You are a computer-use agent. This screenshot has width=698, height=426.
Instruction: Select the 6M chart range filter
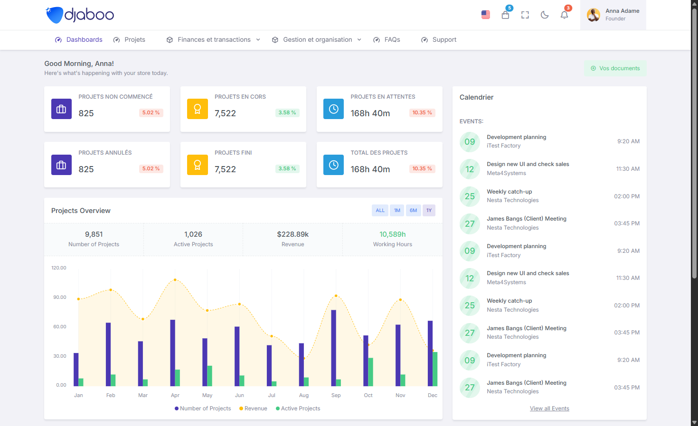[x=413, y=211]
